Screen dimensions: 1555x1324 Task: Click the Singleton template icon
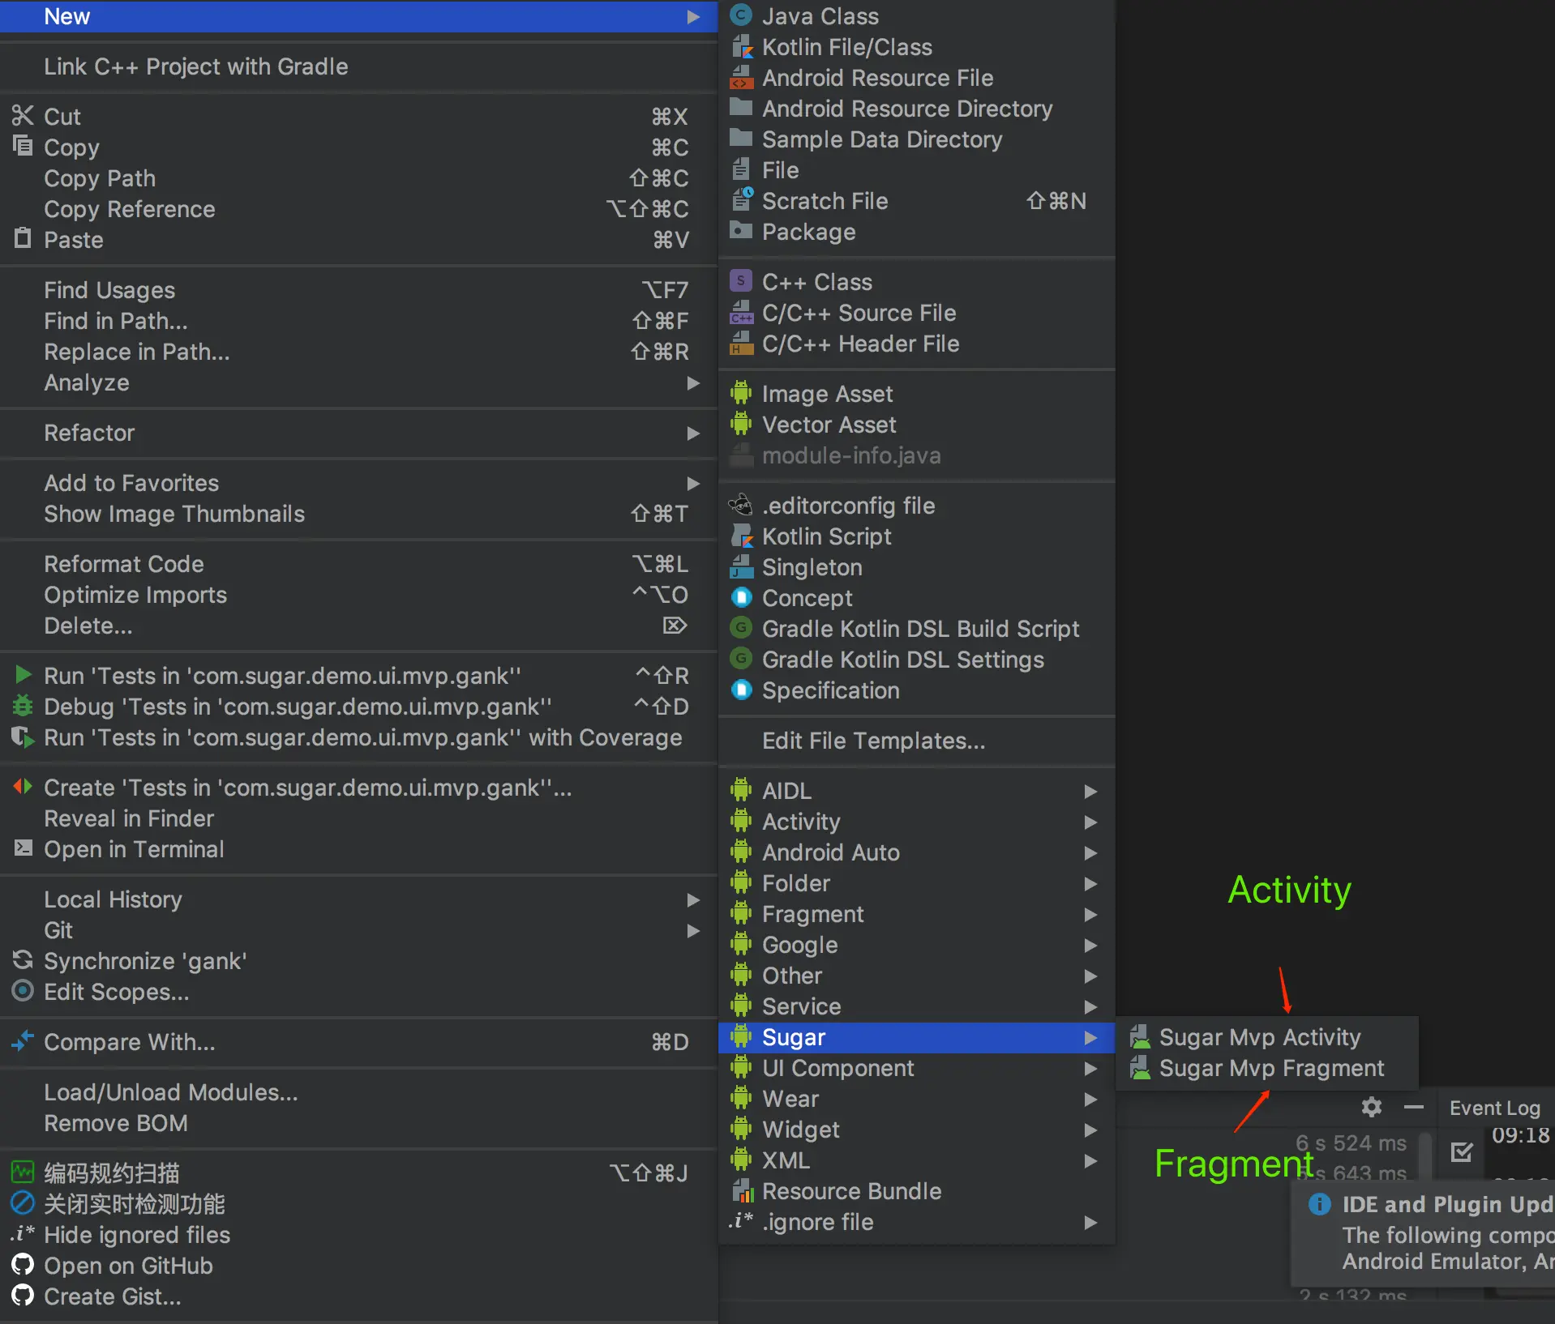tap(741, 567)
